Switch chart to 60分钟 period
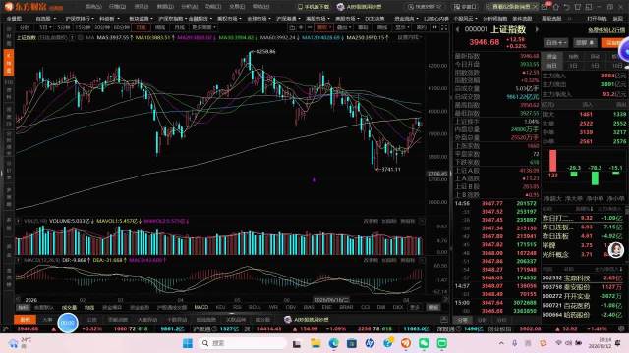 tap(121, 27)
